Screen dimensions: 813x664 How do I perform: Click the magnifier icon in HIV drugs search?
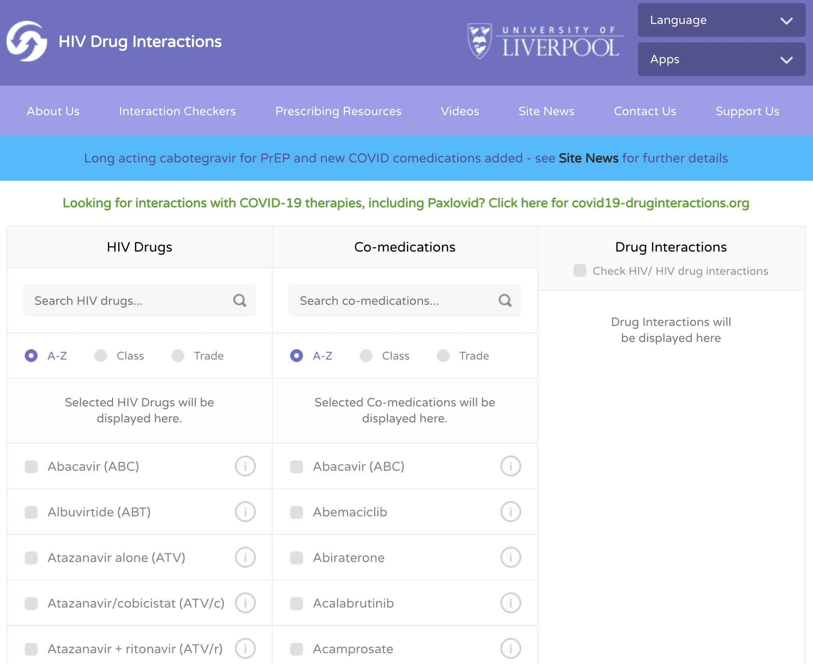240,300
